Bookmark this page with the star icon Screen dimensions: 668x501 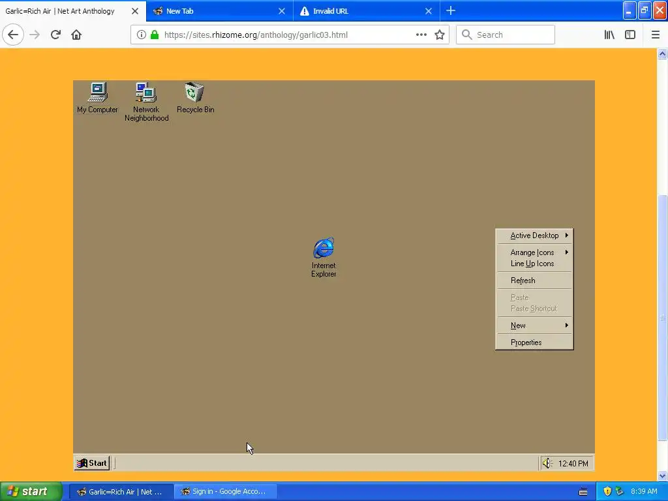(440, 35)
